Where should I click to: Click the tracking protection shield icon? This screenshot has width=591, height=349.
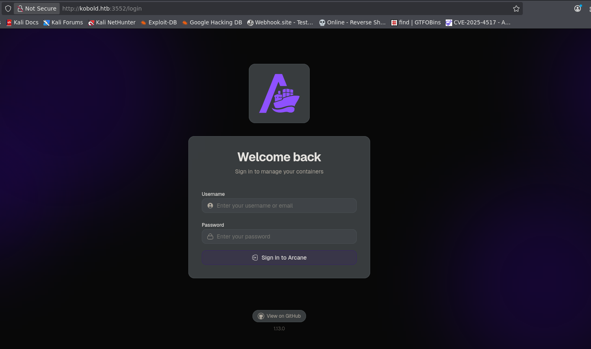8,9
